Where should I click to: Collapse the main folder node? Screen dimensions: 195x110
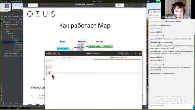[x=7, y=33]
